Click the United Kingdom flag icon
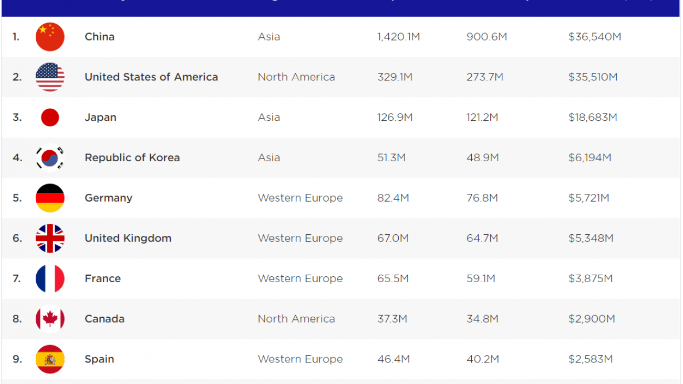Screen dimensions: 683x384 click(50, 238)
